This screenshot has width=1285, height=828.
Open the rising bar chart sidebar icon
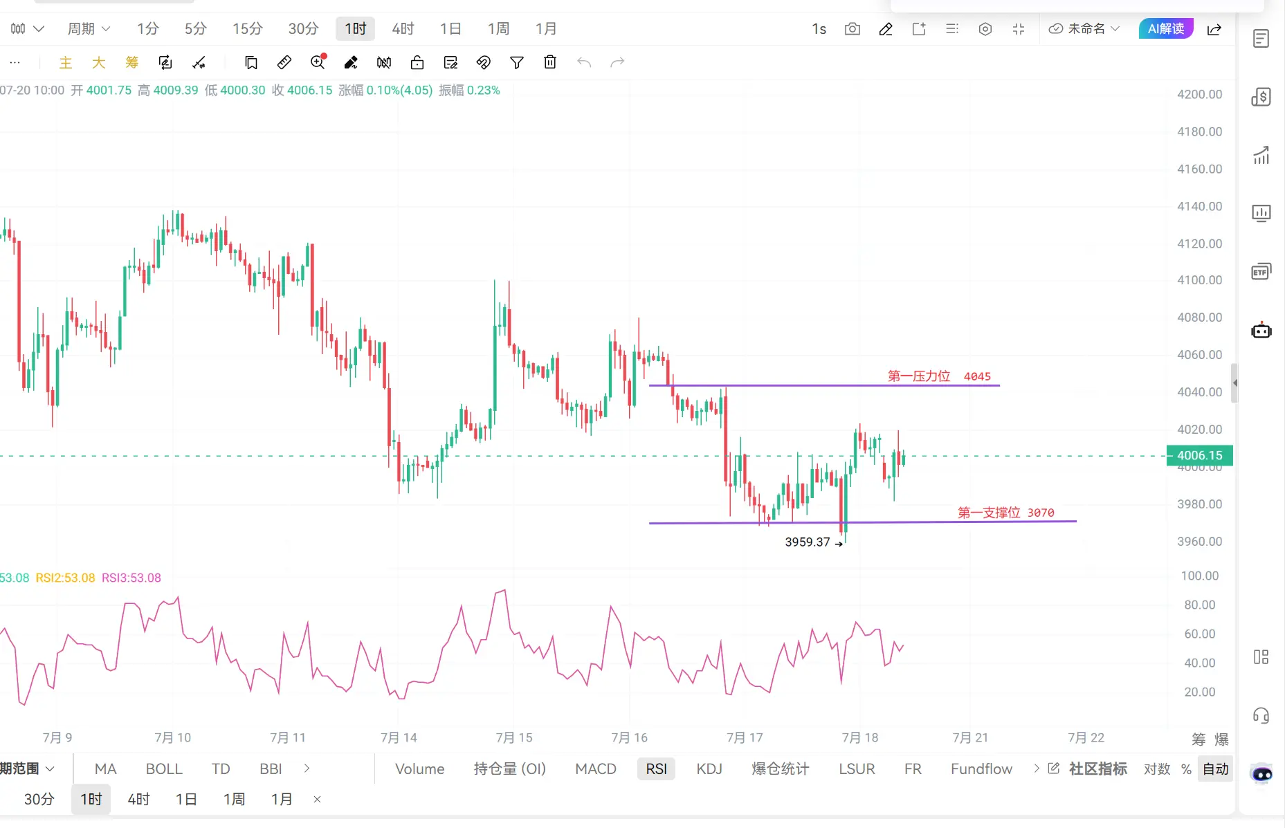pyautogui.click(x=1261, y=155)
